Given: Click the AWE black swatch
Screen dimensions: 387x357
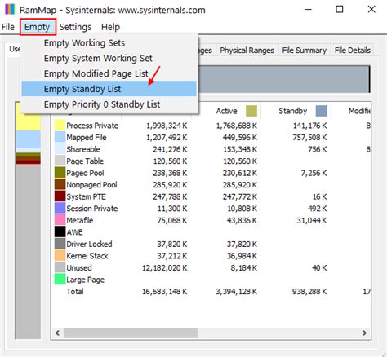Looking at the screenshot, I should pos(60,232).
